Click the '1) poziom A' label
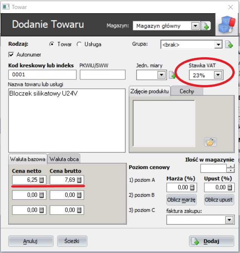The height and width of the screenshot is (253, 240). click(x=142, y=180)
